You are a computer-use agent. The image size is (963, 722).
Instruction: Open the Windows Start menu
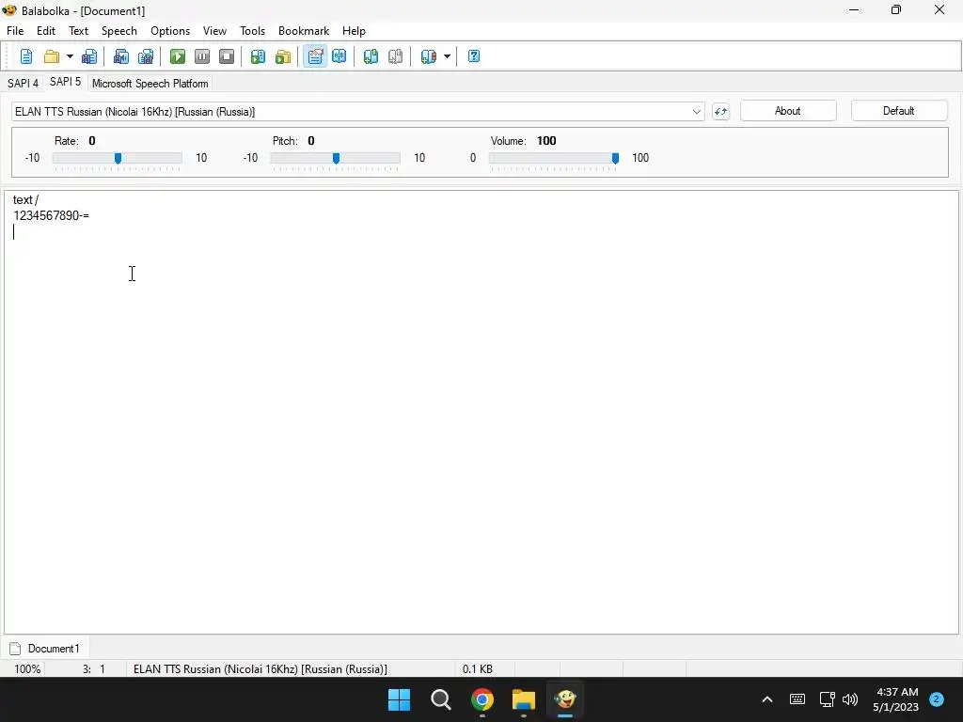coord(399,699)
